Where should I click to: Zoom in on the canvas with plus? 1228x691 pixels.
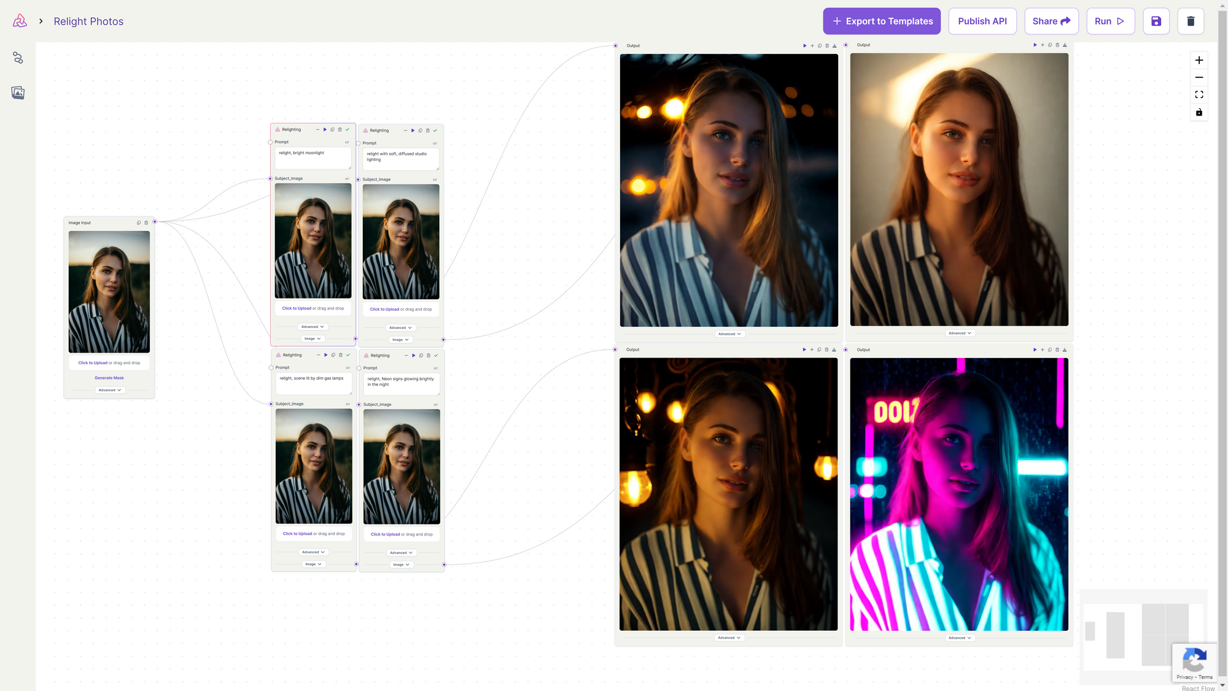tap(1199, 60)
